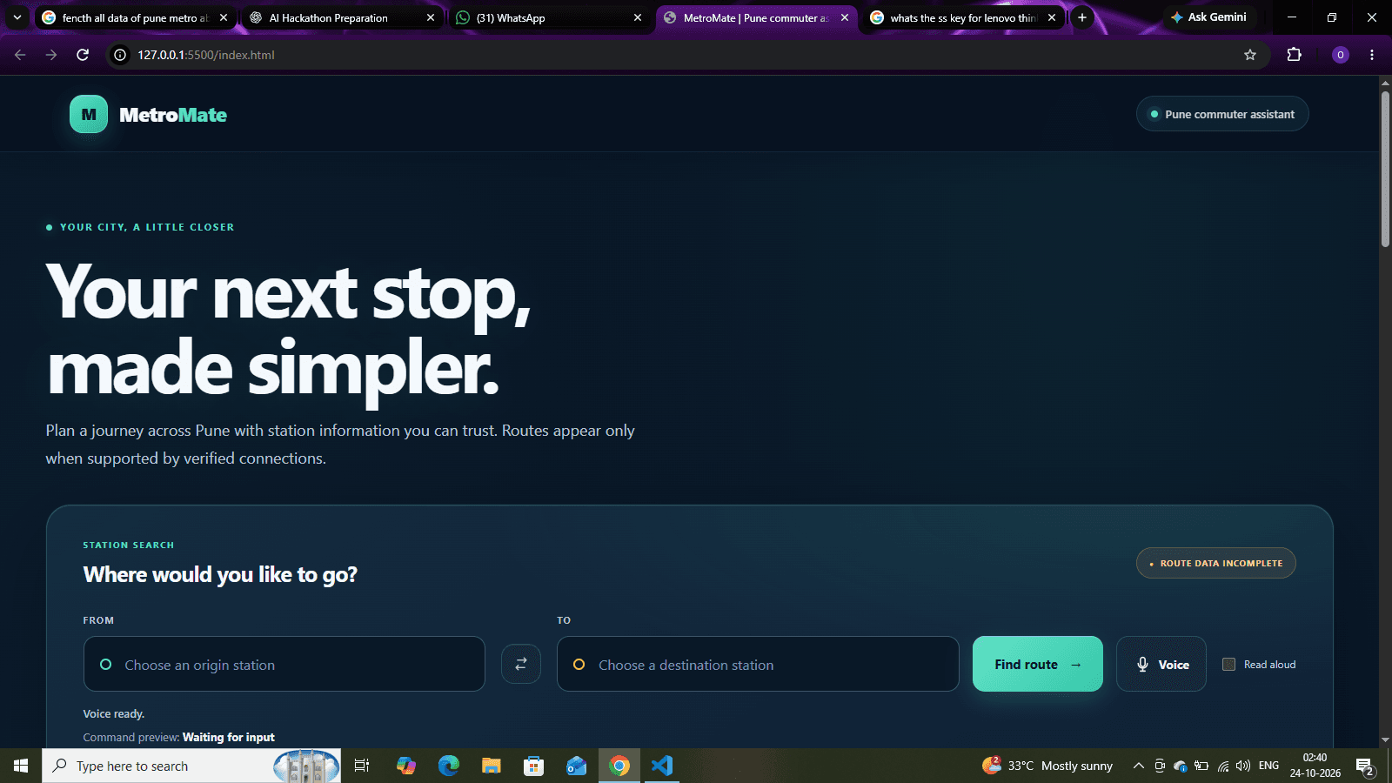Screen dimensions: 1392x783
Task: Show hidden system tray icons
Action: coord(1138,766)
